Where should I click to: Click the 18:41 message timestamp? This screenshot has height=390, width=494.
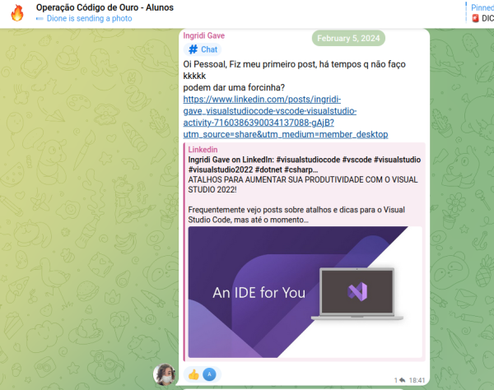417,380
